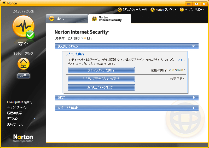
Task: Open Norton アカウント link
Action: (x=166, y=10)
